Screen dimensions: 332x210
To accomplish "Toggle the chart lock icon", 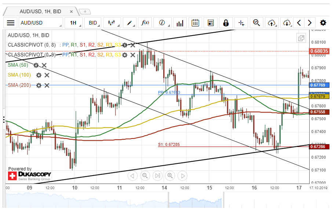I will point(226,23).
